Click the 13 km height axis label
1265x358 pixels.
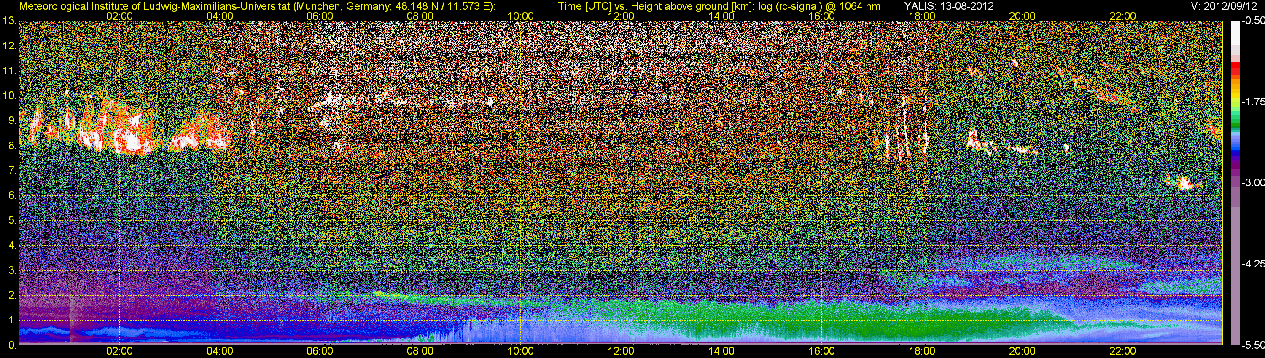coord(9,21)
